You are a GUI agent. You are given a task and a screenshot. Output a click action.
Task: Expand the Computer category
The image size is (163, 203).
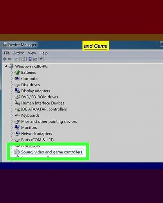[x=12, y=78]
